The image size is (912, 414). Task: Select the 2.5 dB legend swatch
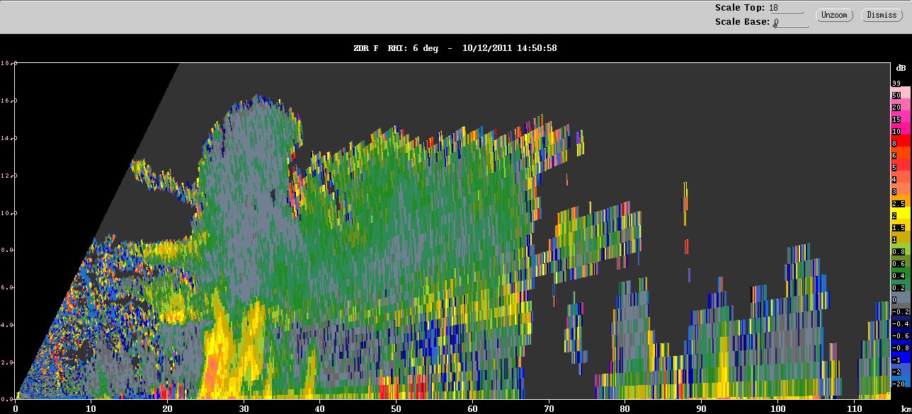tap(899, 203)
